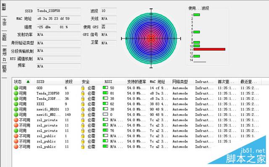This screenshot has width=269, height=167.
Task: Click the 使用 GPS field showing 否
Action: tap(108, 27)
